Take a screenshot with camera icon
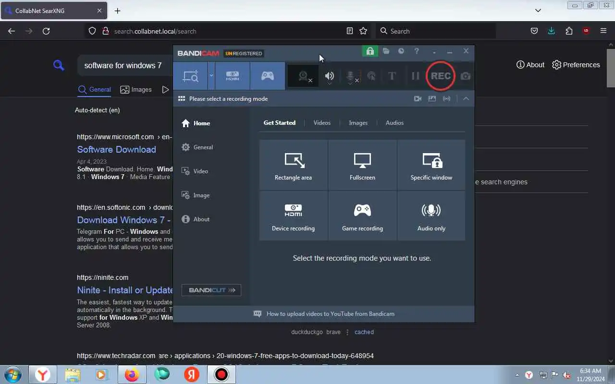Viewport: 615px width, 384px height. click(465, 76)
